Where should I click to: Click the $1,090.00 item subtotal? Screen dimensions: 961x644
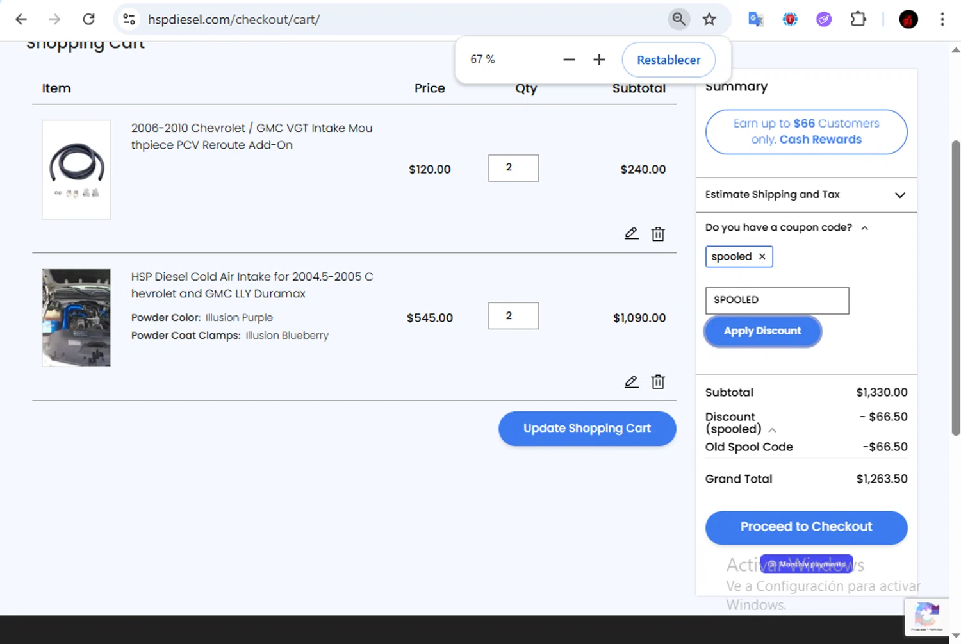(639, 318)
